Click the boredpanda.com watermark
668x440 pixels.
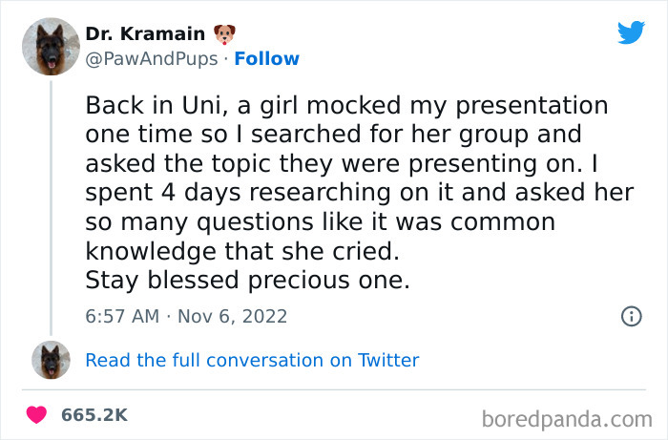(569, 417)
